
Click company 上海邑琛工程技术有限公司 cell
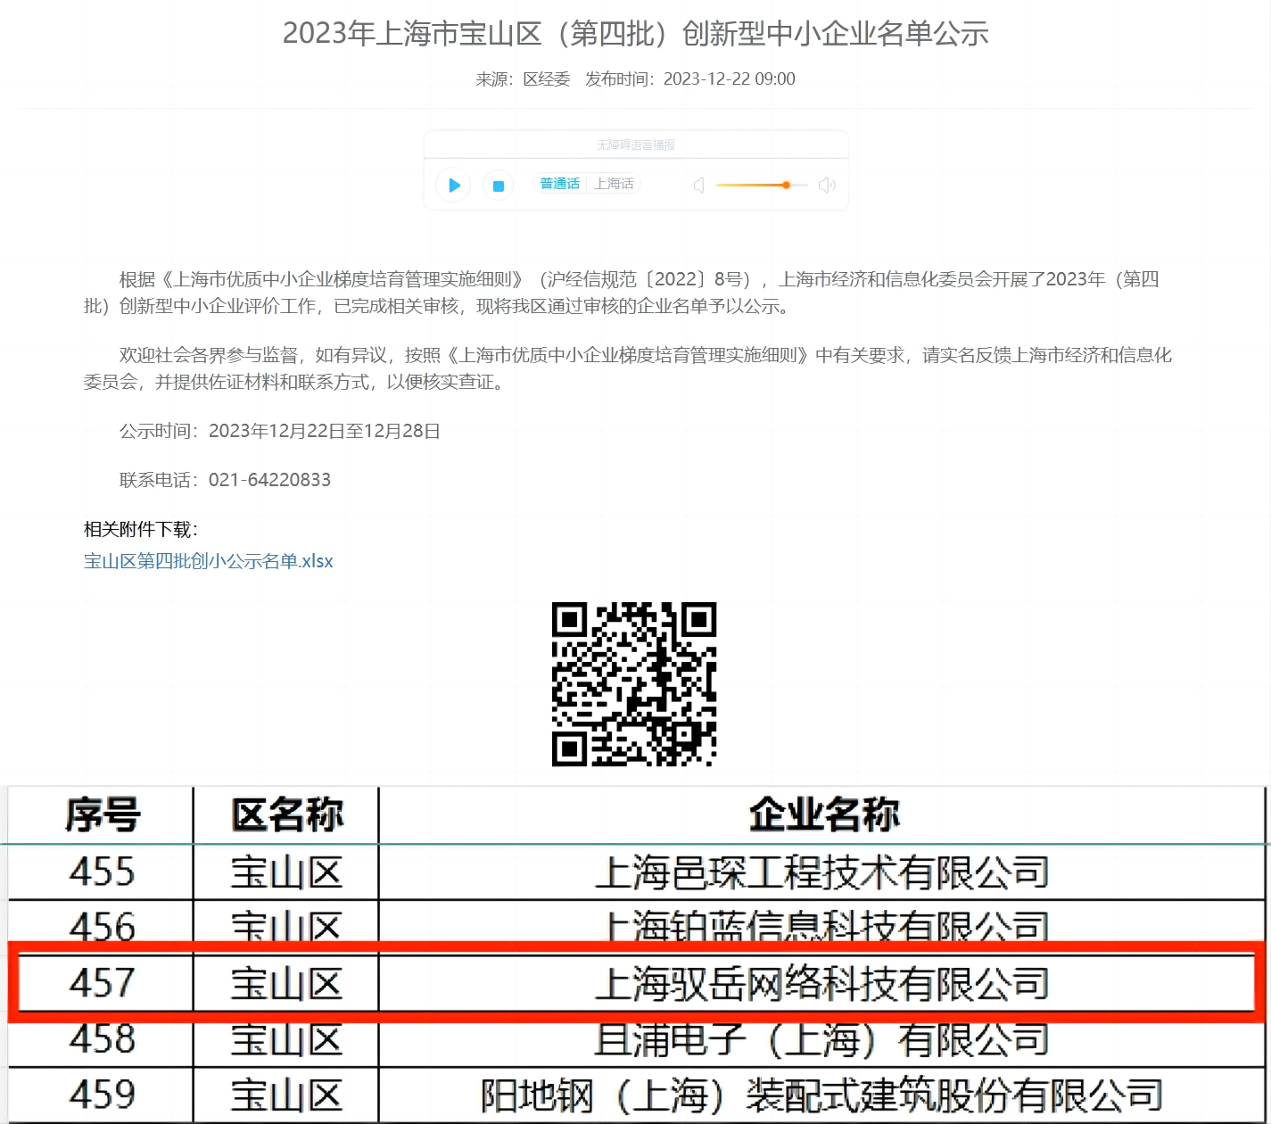tap(821, 872)
